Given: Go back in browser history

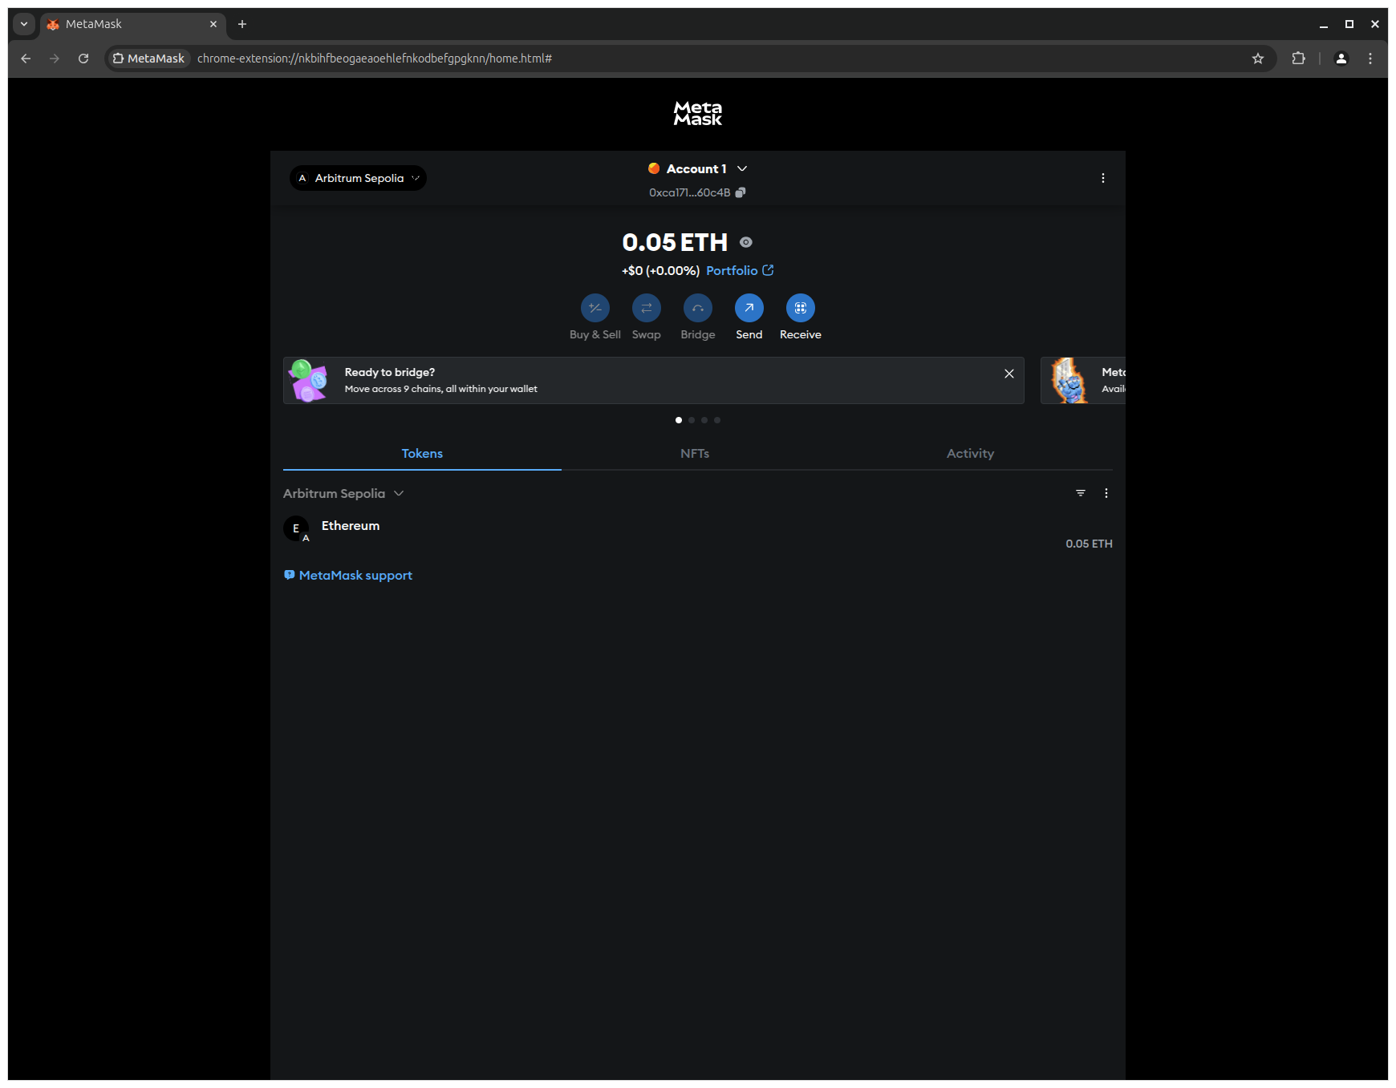Looking at the screenshot, I should 26,59.
